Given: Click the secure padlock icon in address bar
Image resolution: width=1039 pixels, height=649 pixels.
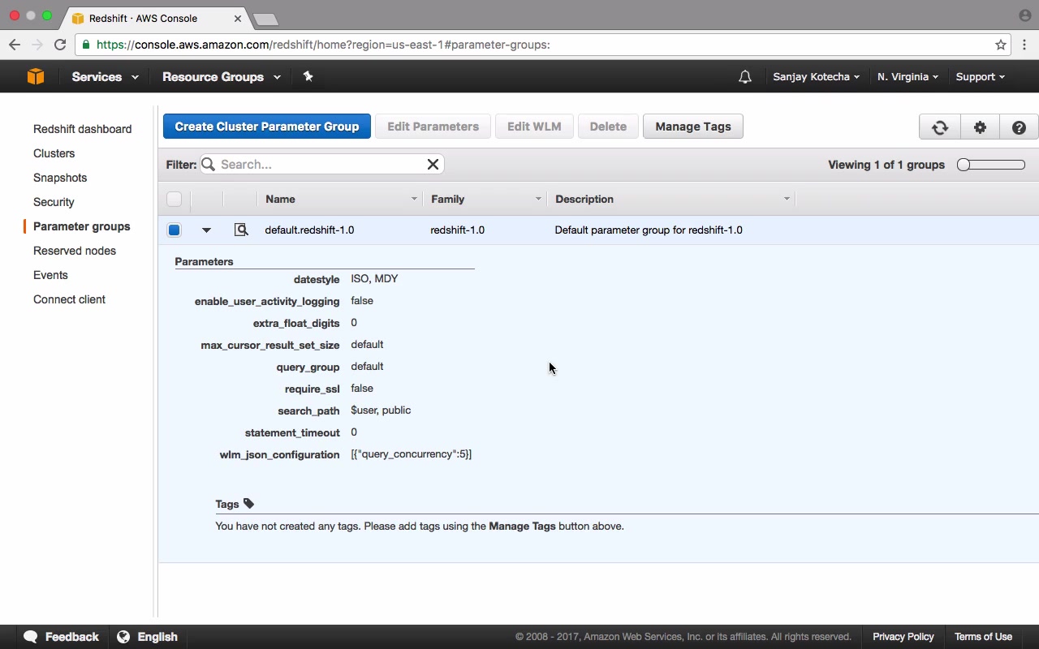Looking at the screenshot, I should pyautogui.click(x=86, y=45).
